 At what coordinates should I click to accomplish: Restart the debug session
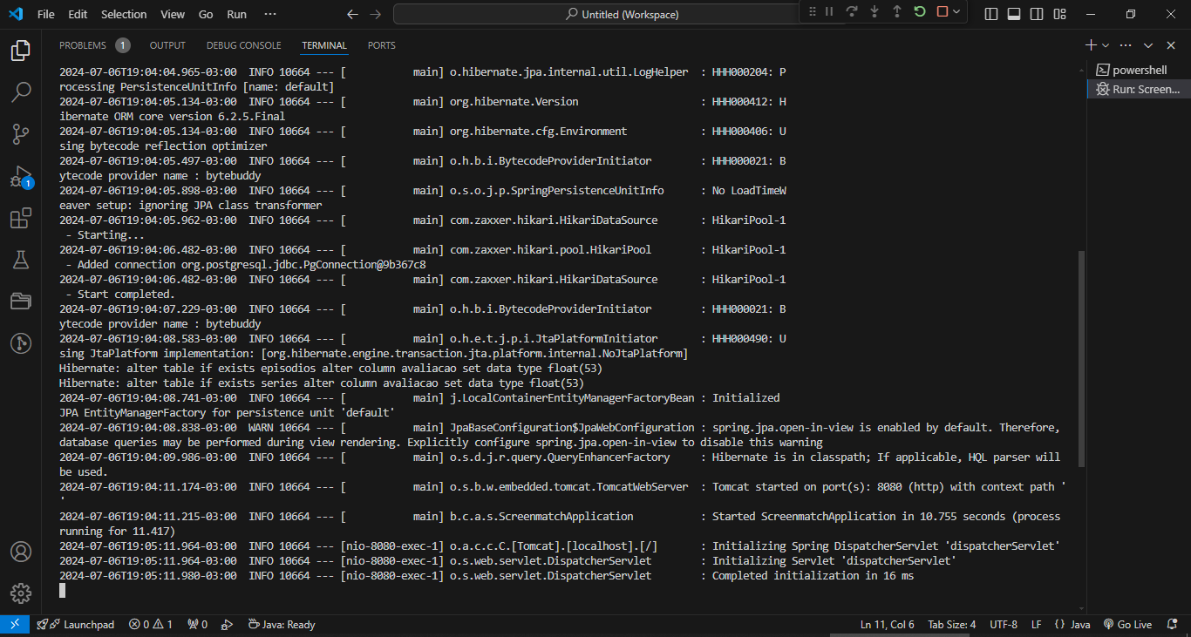920,11
